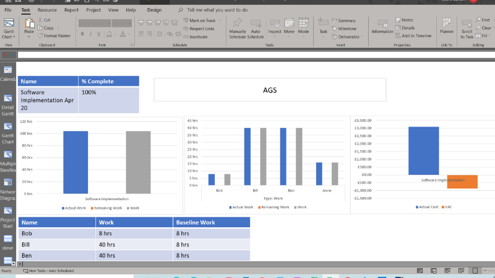Click the orange VAC bar in cost chart

click(x=462, y=182)
